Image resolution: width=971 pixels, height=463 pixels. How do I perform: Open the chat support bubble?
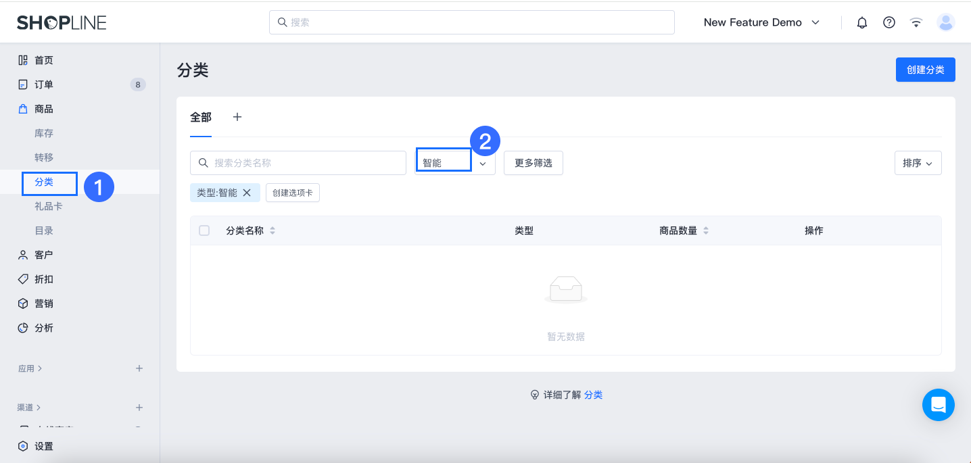(x=939, y=405)
